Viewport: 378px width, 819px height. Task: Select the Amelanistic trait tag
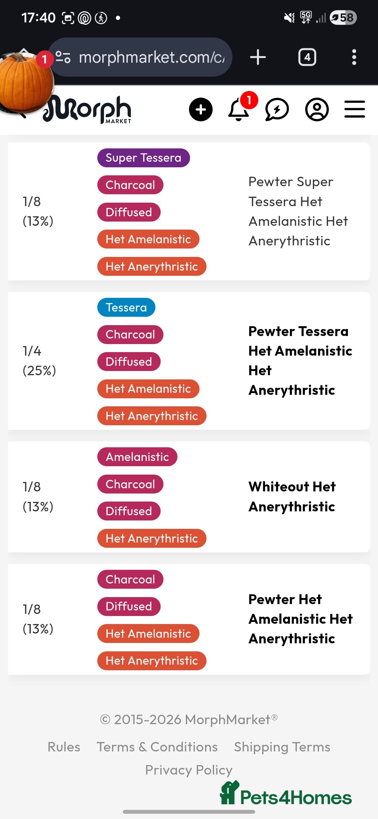137,457
